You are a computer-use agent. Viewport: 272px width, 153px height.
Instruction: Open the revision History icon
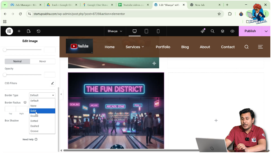click(x=38, y=31)
